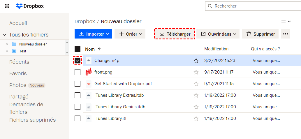
Task: Star the front.png file
Action: [x=196, y=72]
